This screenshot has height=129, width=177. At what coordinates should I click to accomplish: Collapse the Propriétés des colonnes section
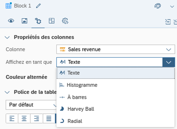click(x=7, y=37)
